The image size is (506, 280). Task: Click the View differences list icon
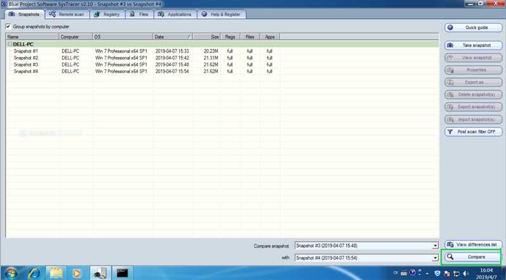point(450,245)
